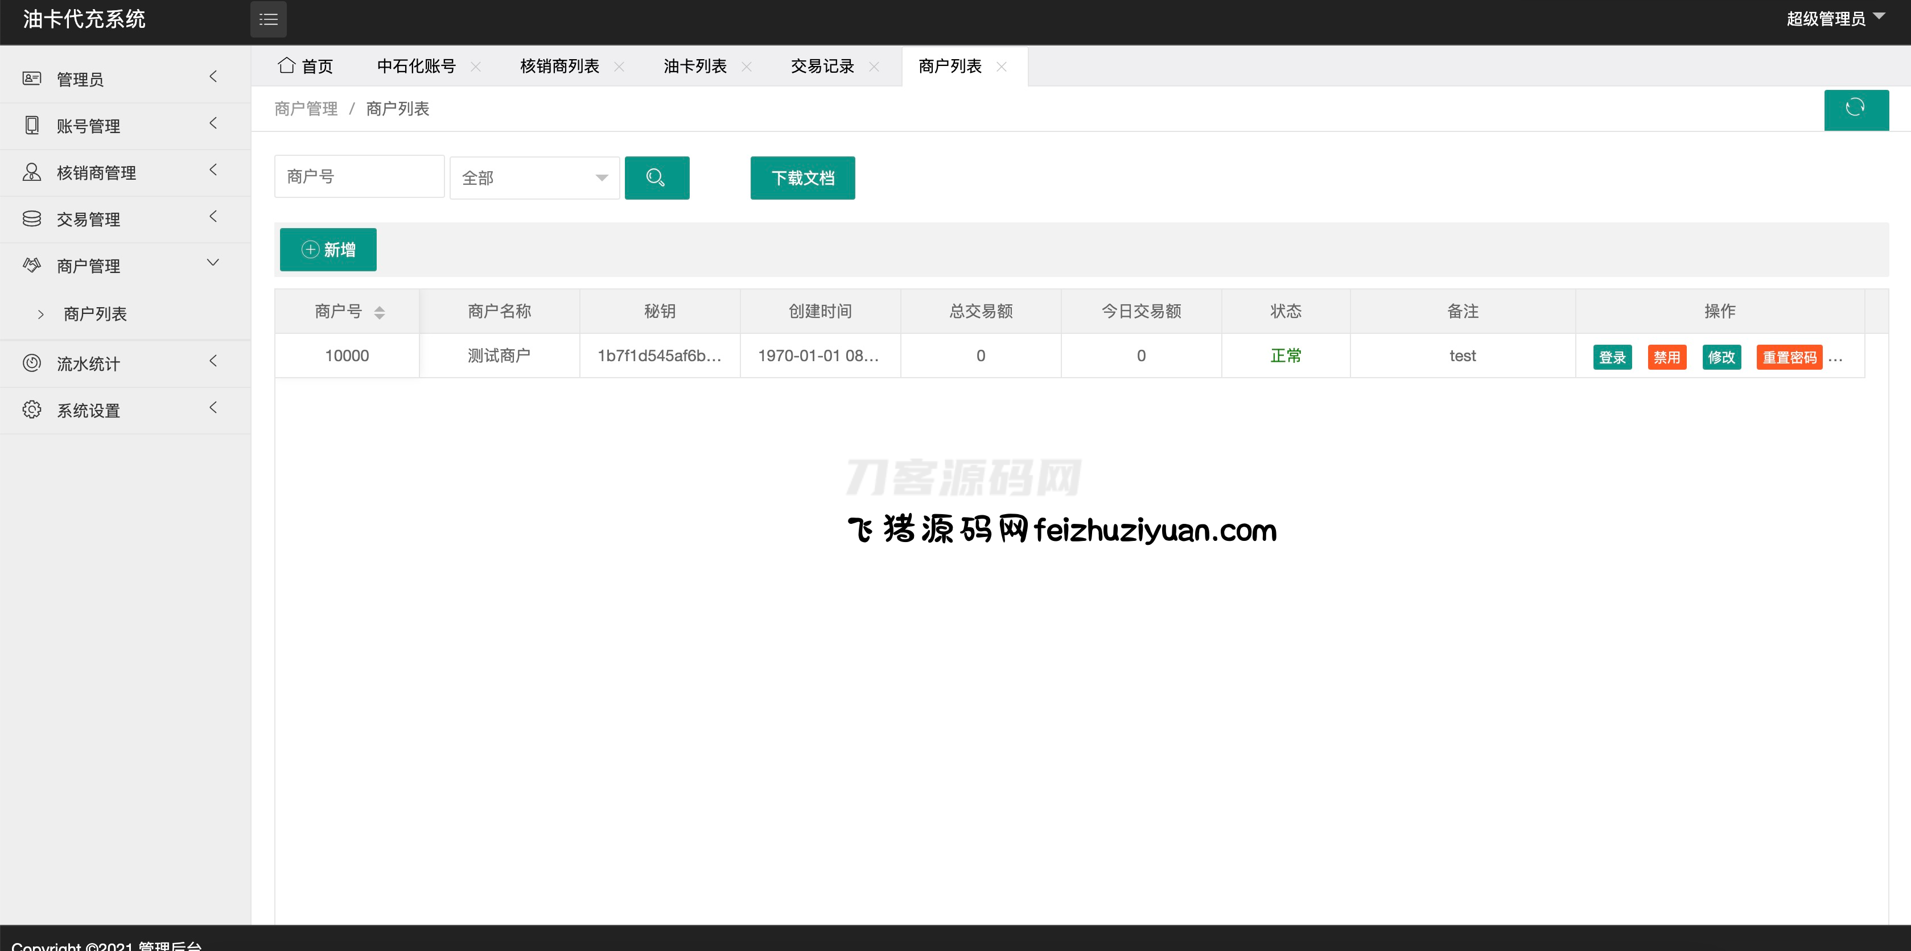
Task: Click the sidebar collapse hamburger icon
Action: [268, 19]
